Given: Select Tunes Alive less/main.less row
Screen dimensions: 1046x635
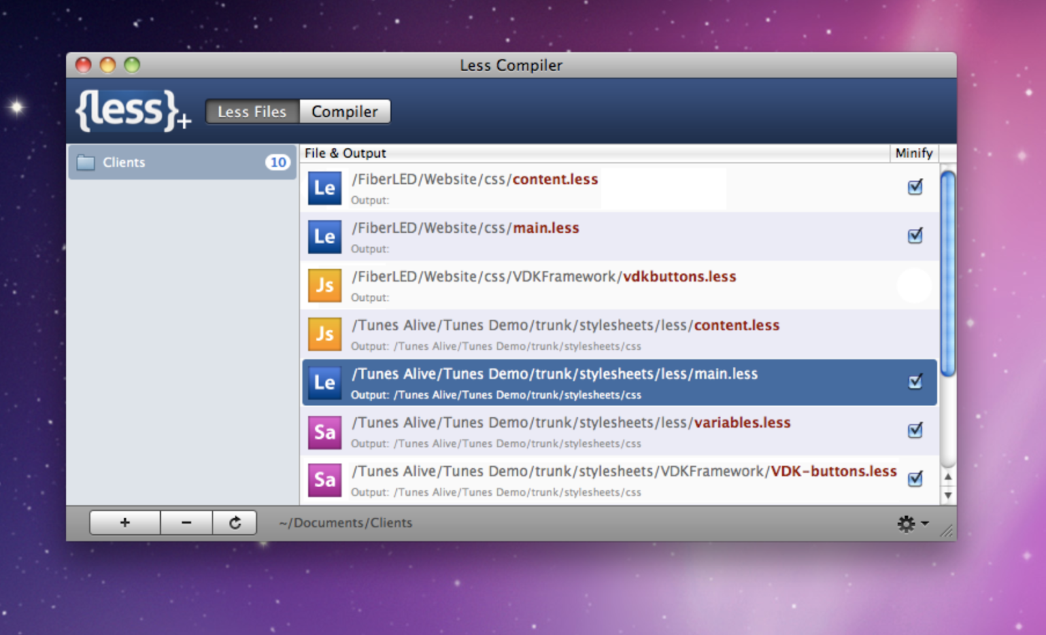Looking at the screenshot, I should (x=620, y=383).
